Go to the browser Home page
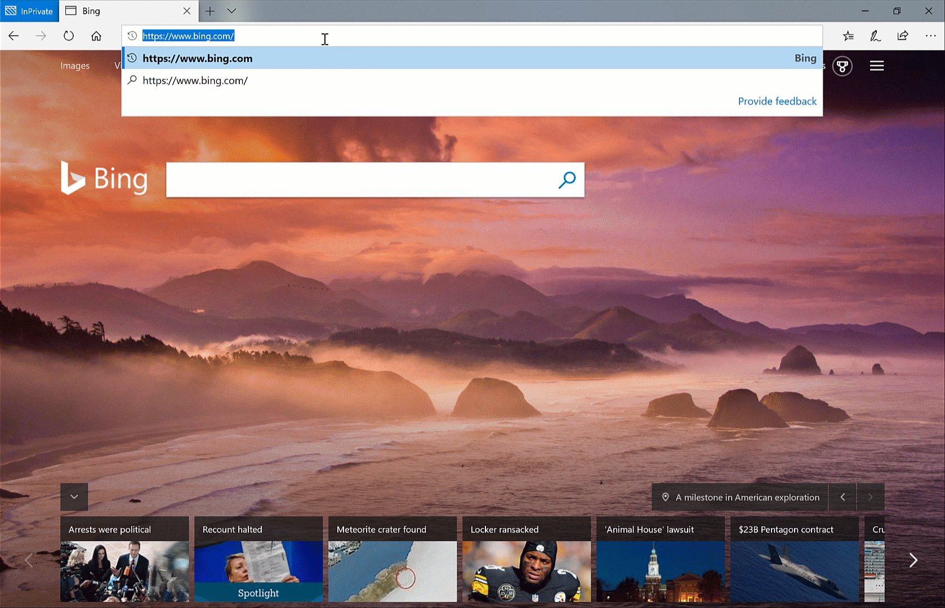Viewport: 945px width, 608px height. click(96, 35)
